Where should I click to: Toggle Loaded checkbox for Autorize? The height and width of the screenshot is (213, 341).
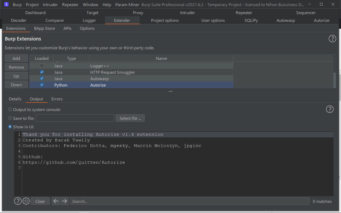(42, 85)
